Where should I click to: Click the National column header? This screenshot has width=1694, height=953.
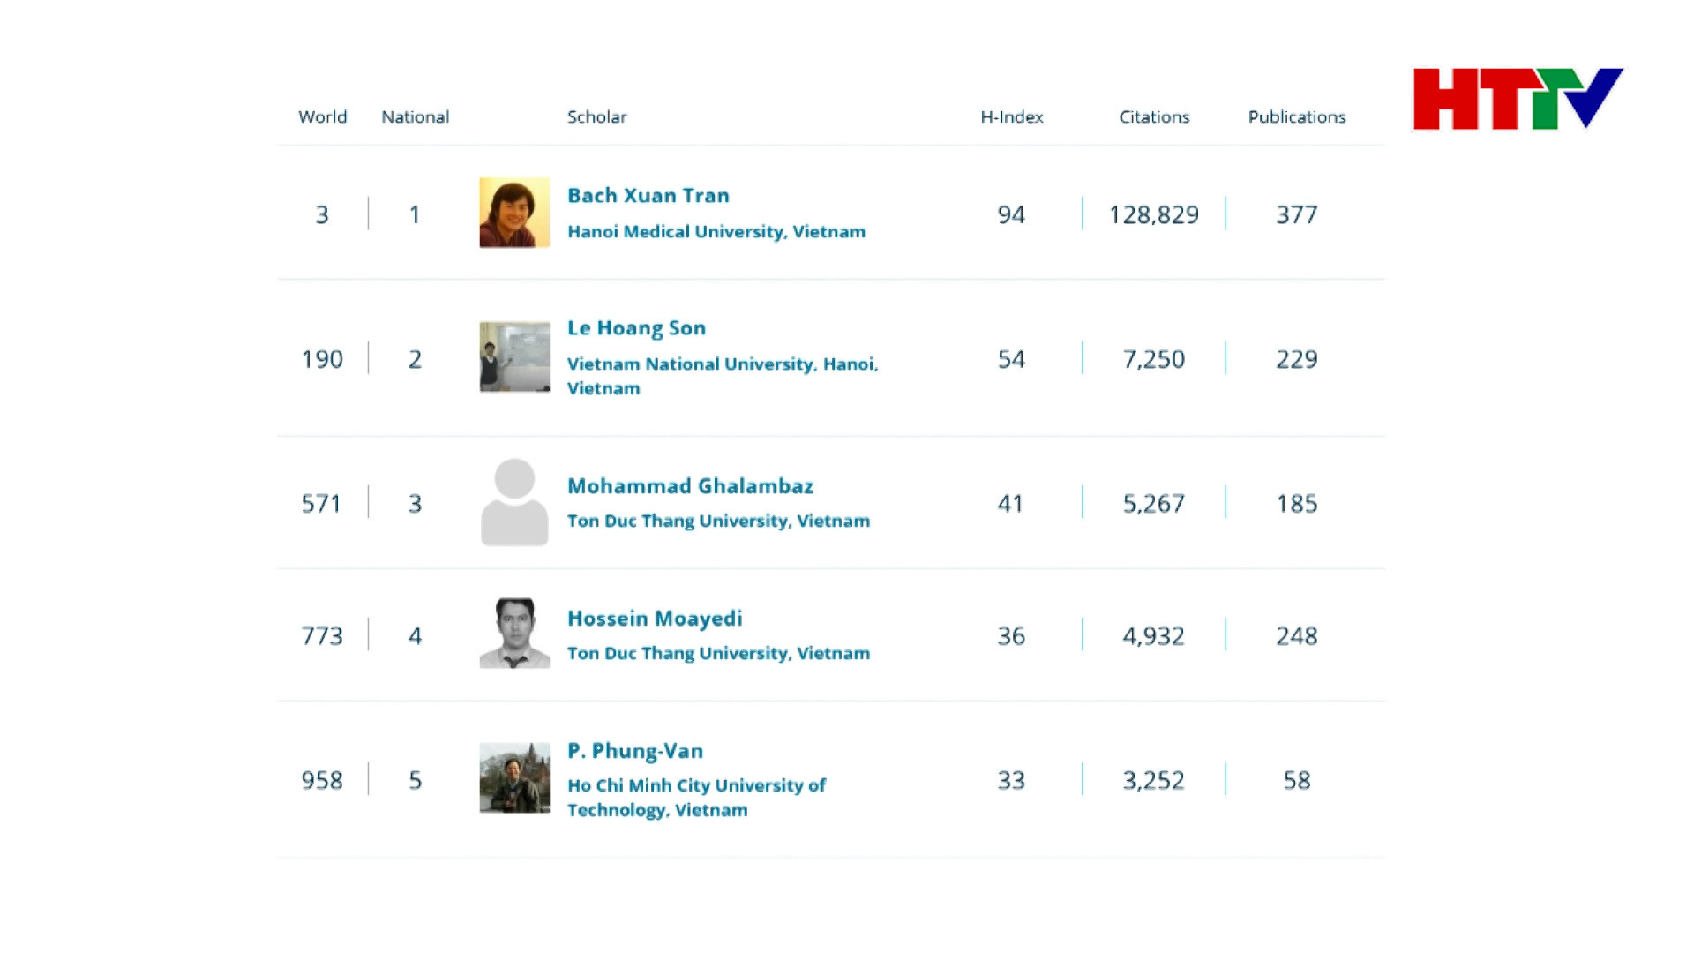coord(415,117)
